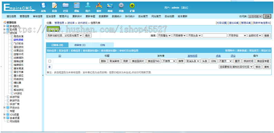The height and width of the screenshot is (133, 274).
Task: Click the page icon beside VR游戏
Action: [12, 93]
